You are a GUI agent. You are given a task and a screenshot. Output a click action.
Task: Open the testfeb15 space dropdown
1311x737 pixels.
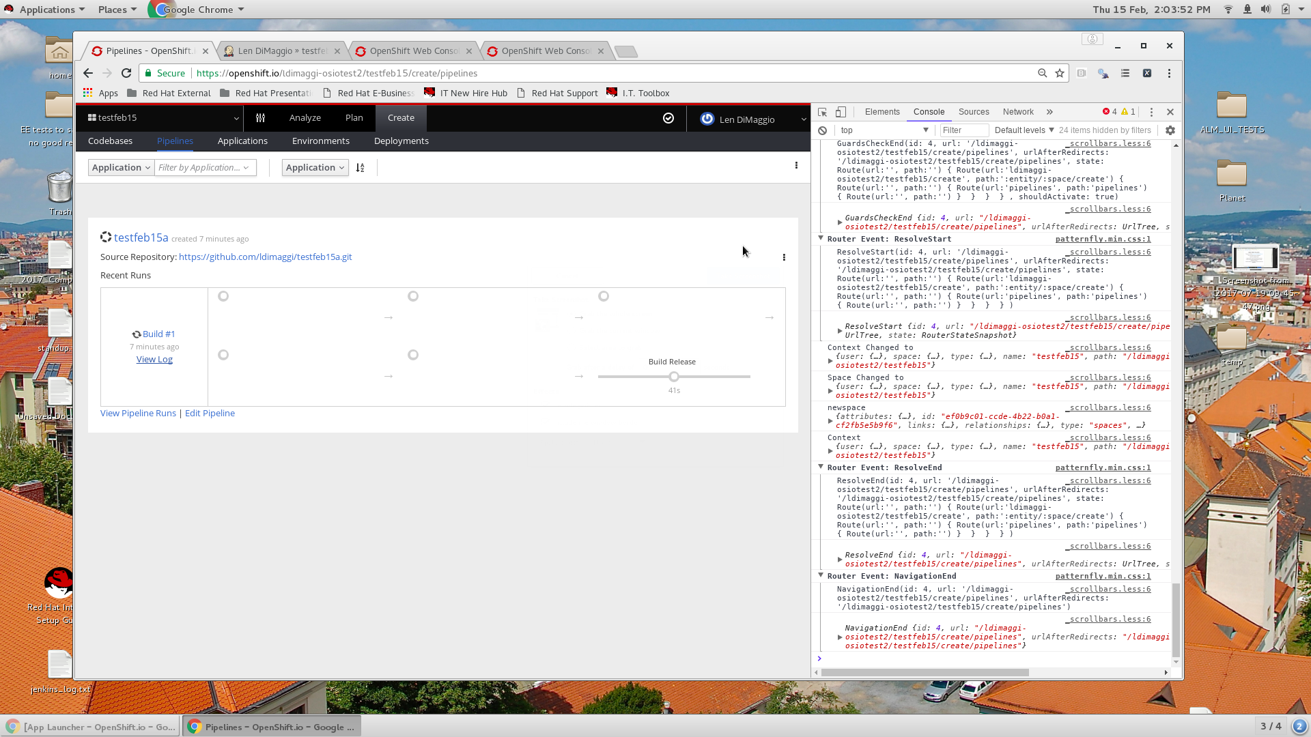[x=163, y=118]
